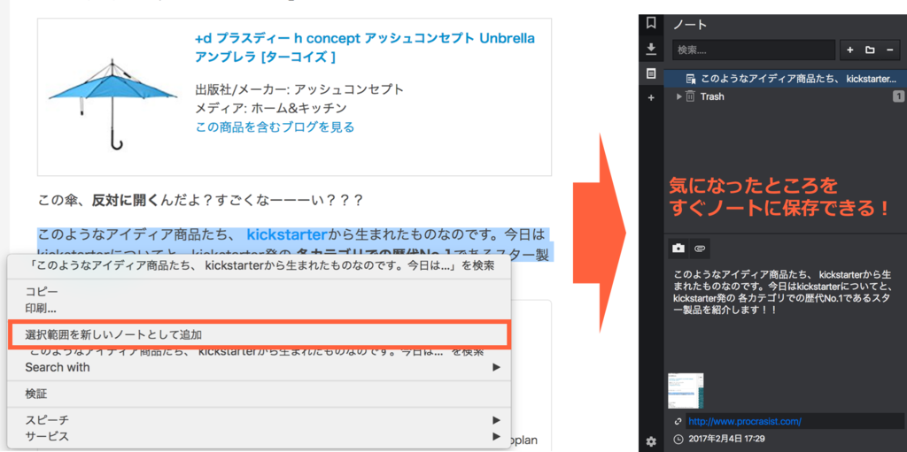Viewport: 907px width, 452px height.
Task: Follow the blue kickstarter link in the article
Action: pos(287,234)
